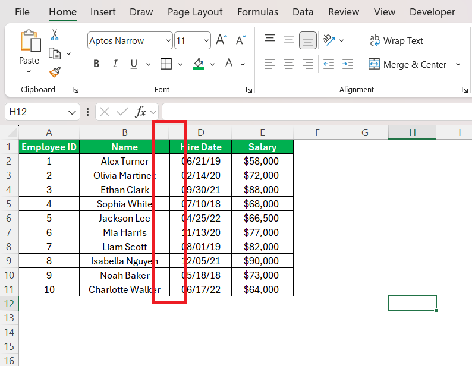Align text to the left

point(270,64)
